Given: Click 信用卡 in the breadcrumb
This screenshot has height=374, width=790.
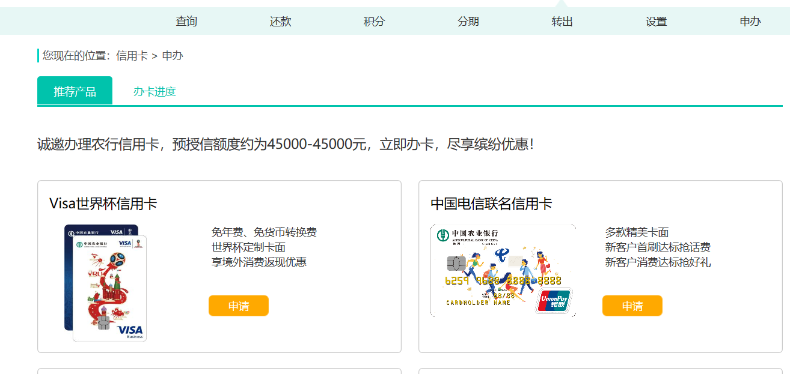Looking at the screenshot, I should (x=132, y=56).
